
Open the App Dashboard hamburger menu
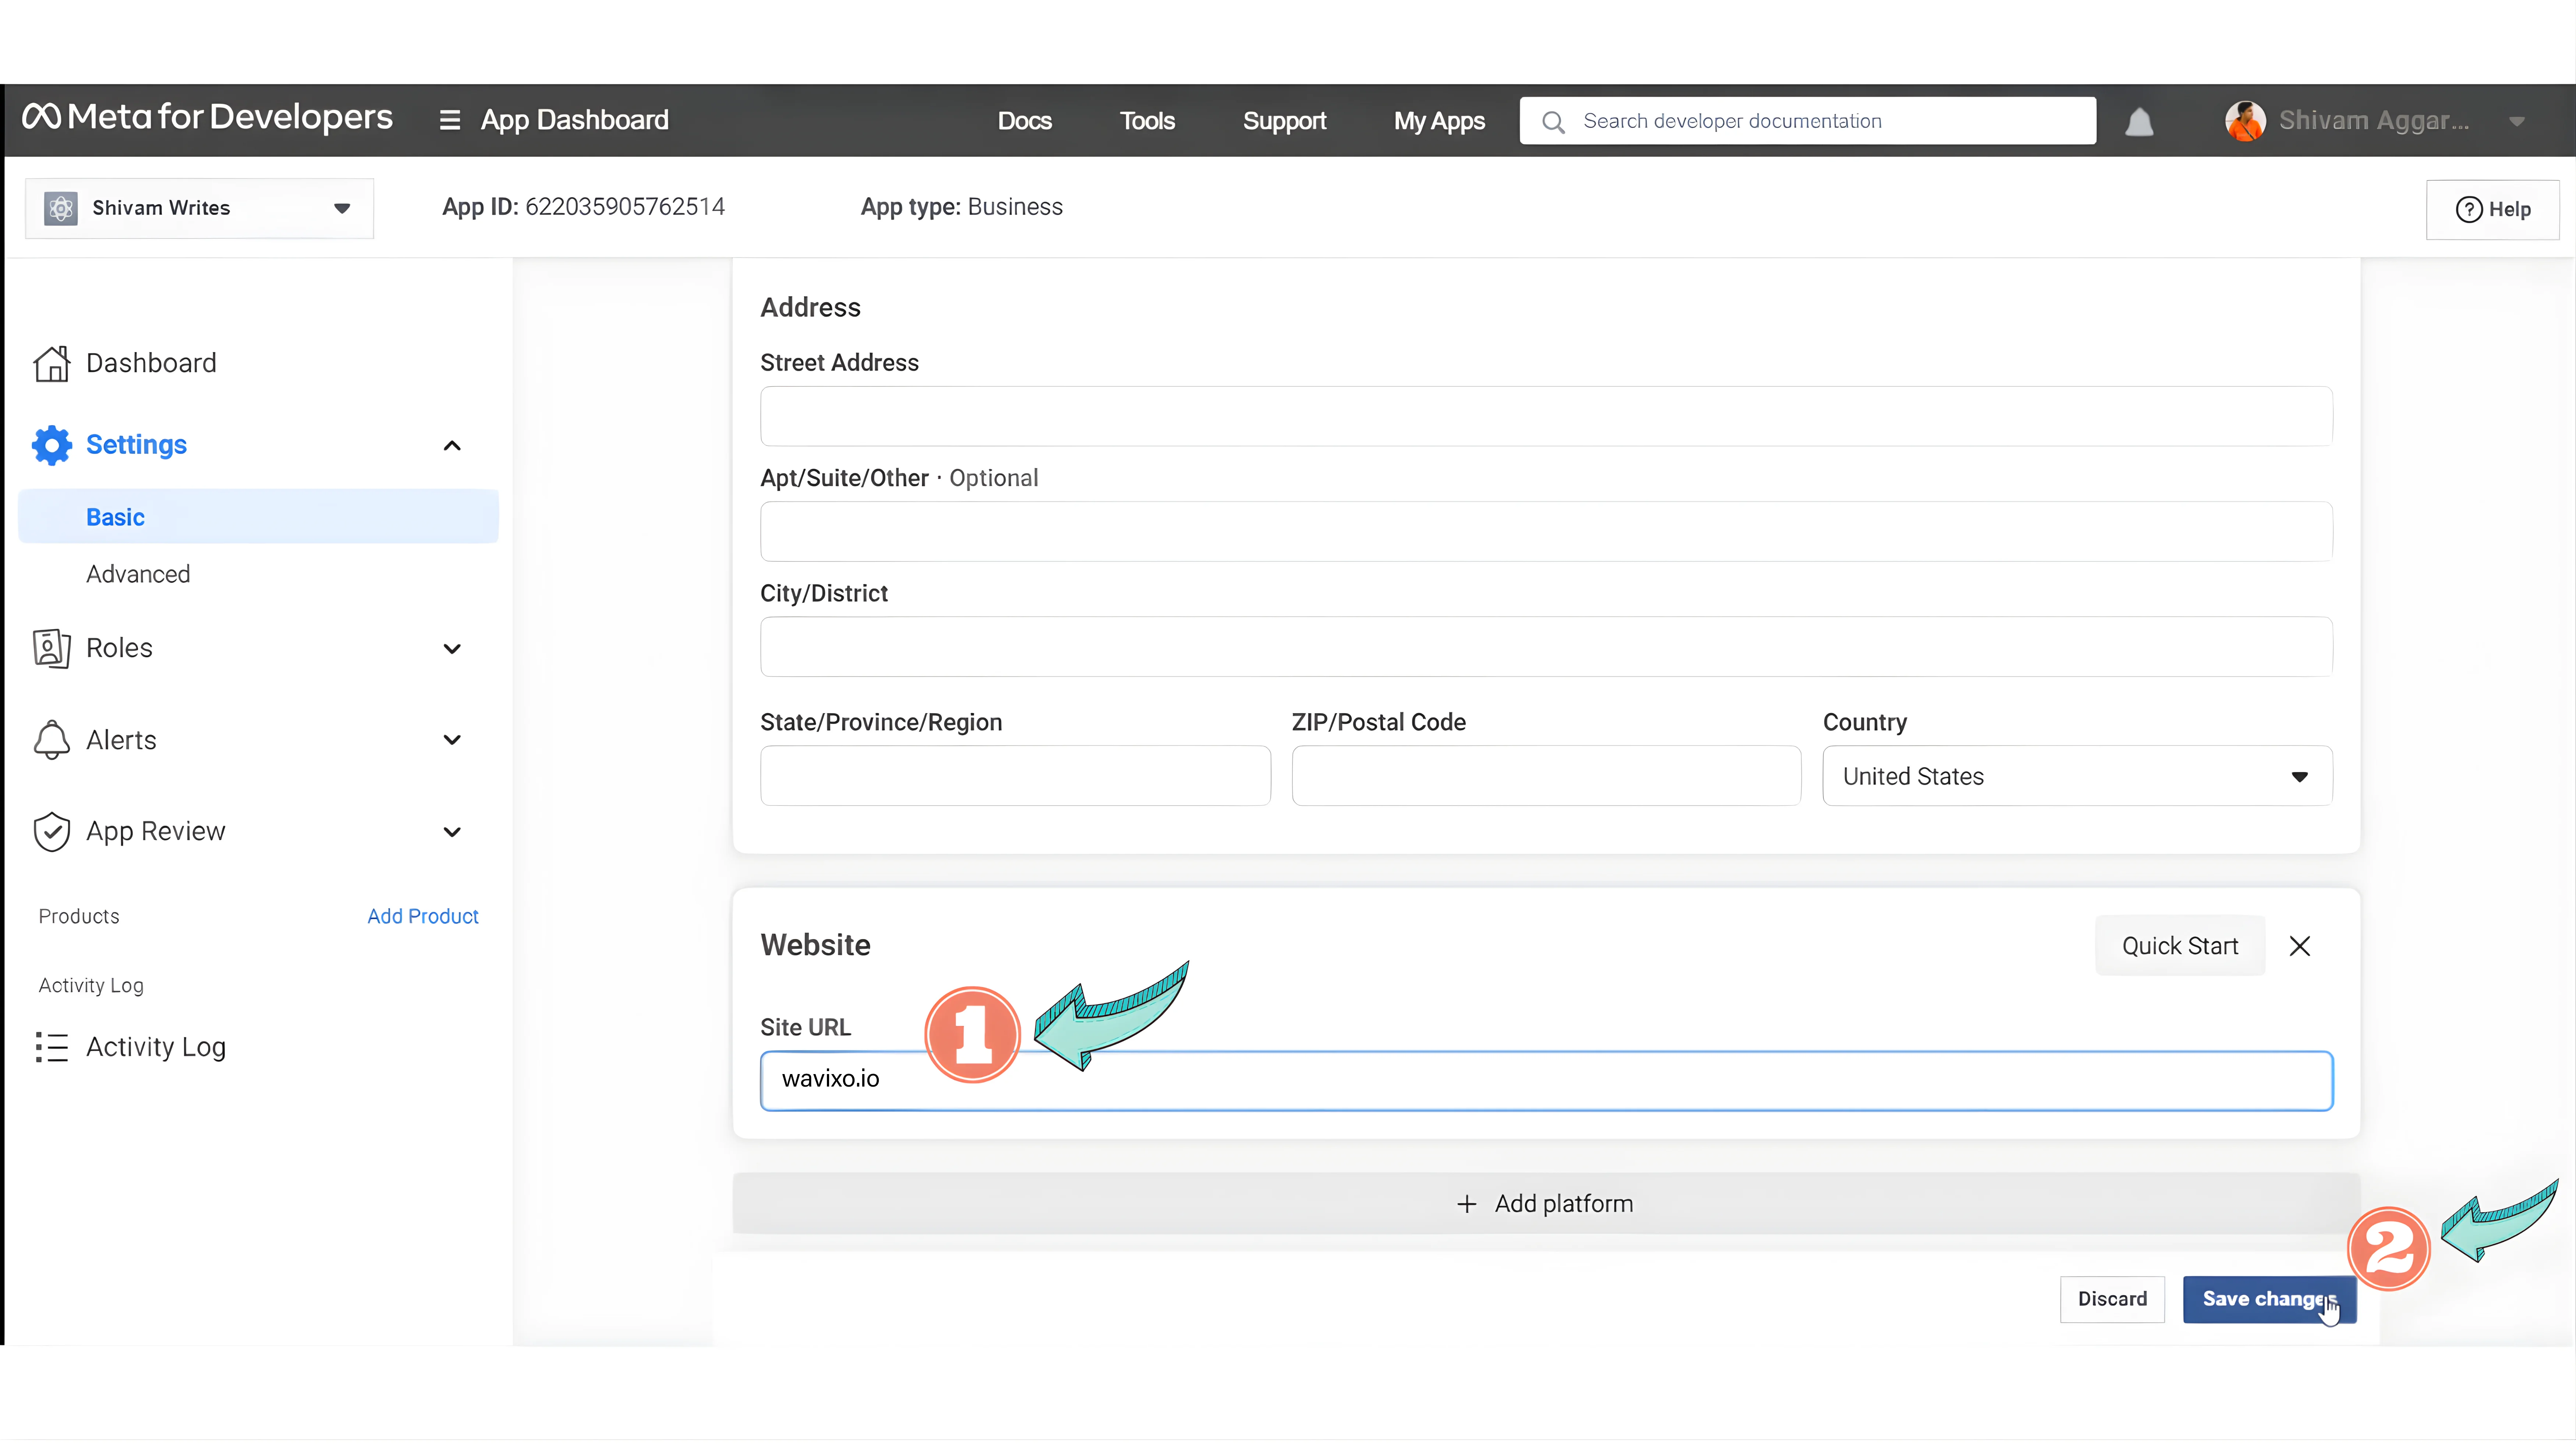(449, 120)
